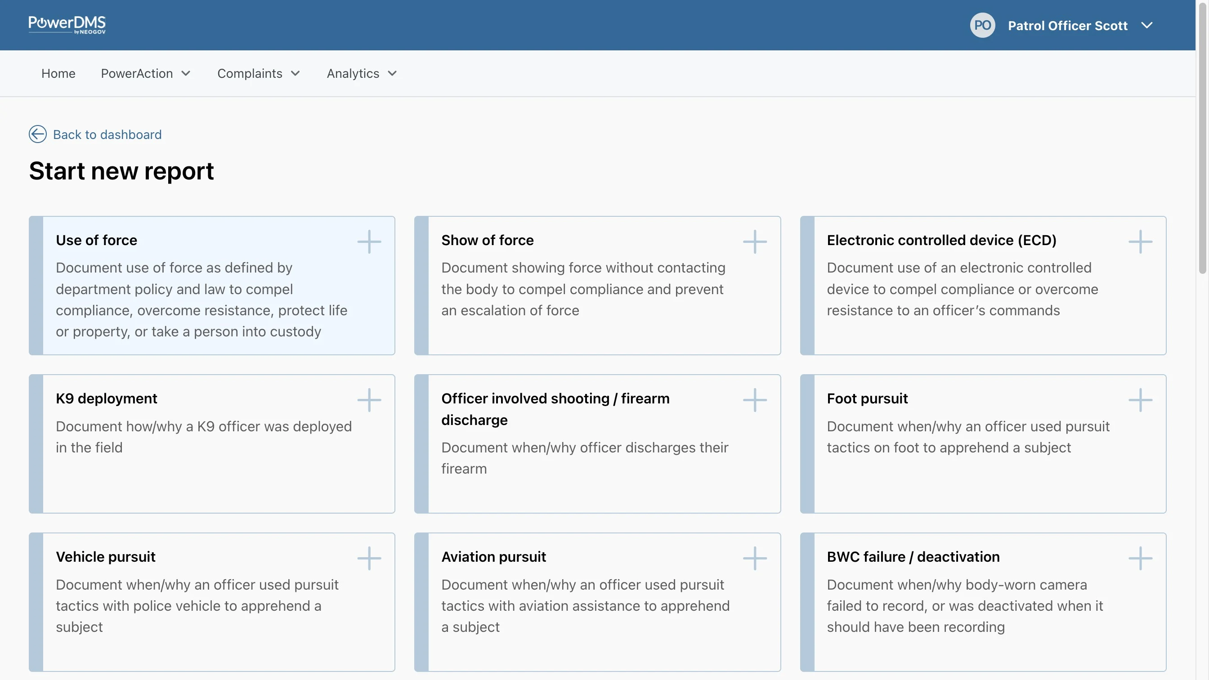Click the pursuit tactics on foot description

pyautogui.click(x=968, y=437)
